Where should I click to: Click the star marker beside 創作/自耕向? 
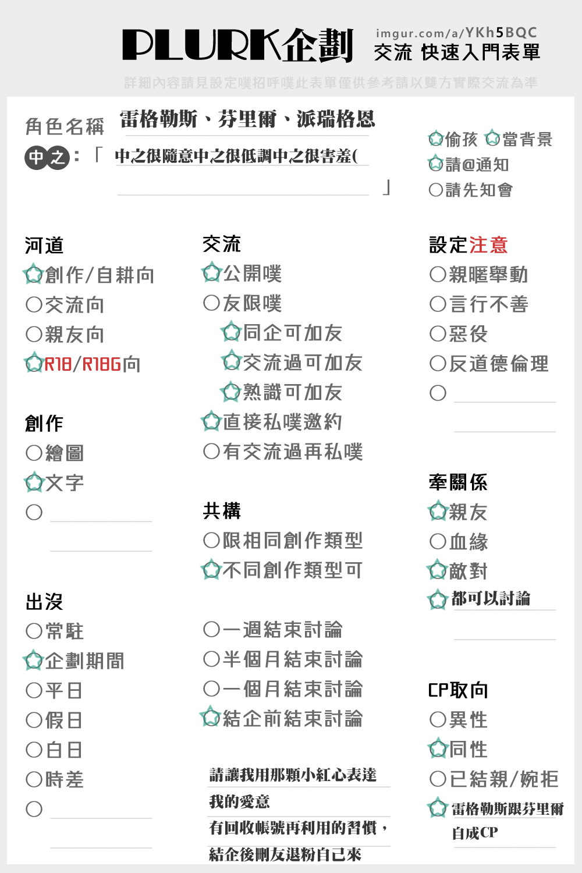click(x=34, y=274)
